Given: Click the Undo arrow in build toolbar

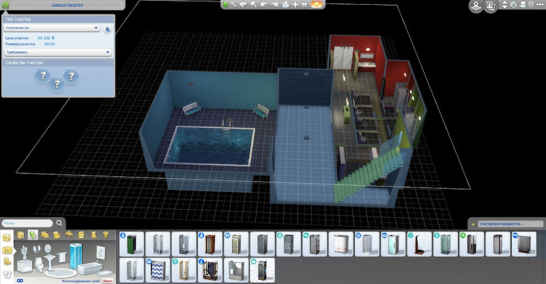Looking at the screenshot, I should coord(263,5).
